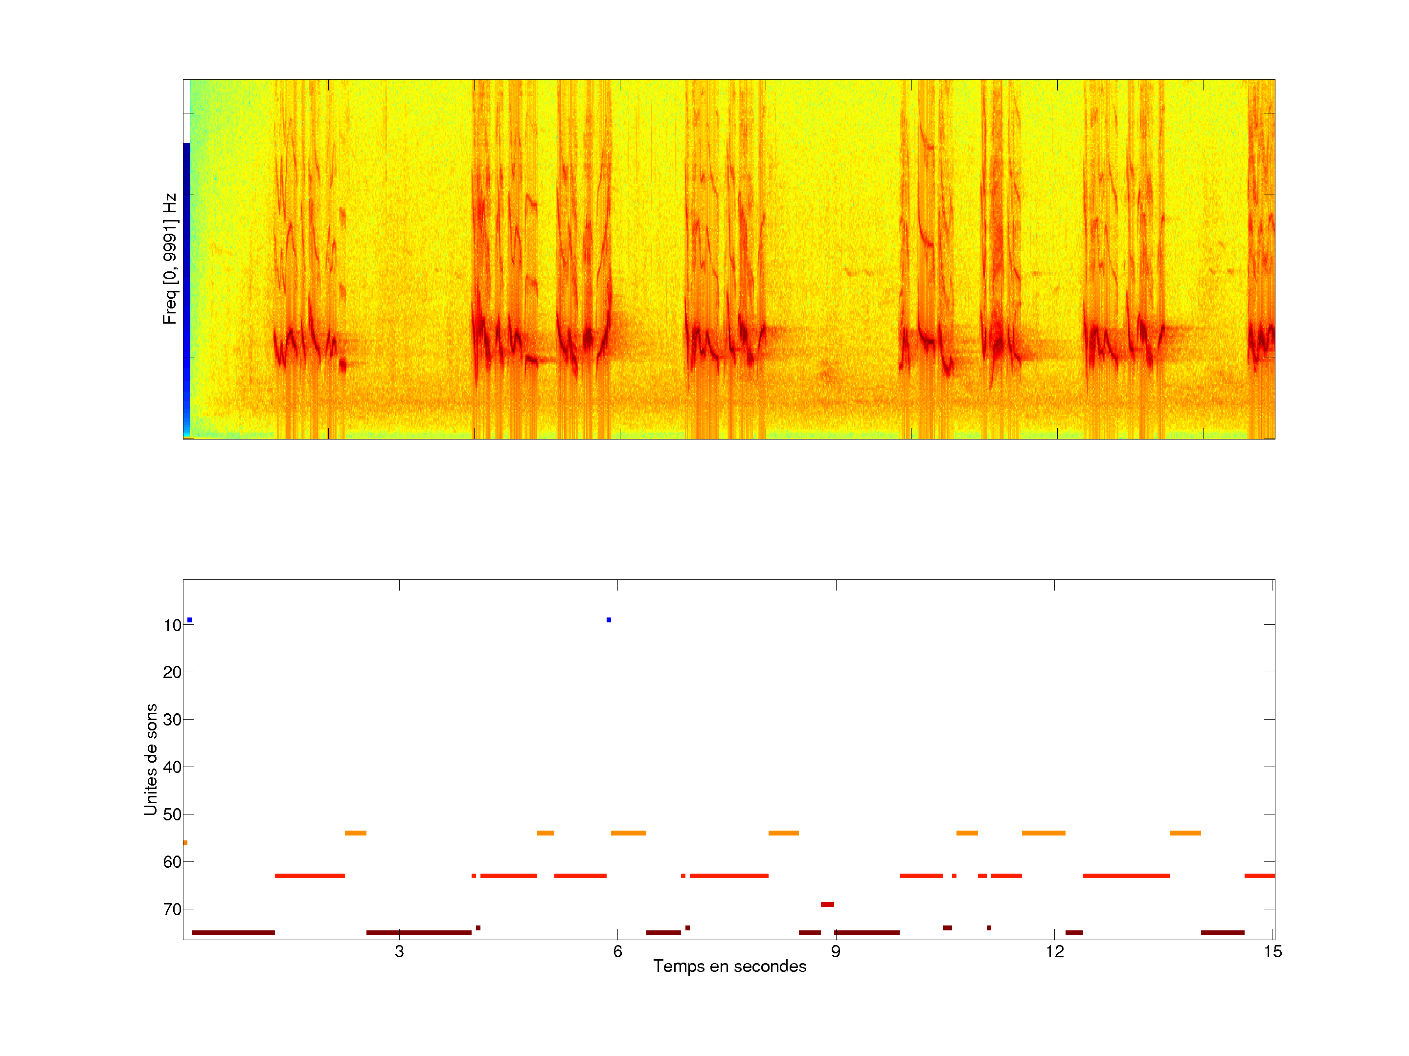This screenshot has height=1056, width=1409.
Task: Click the first long red segment near unit 63
Action: coord(310,876)
